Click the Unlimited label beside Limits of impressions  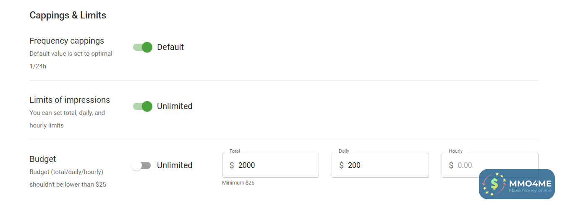pyautogui.click(x=175, y=107)
